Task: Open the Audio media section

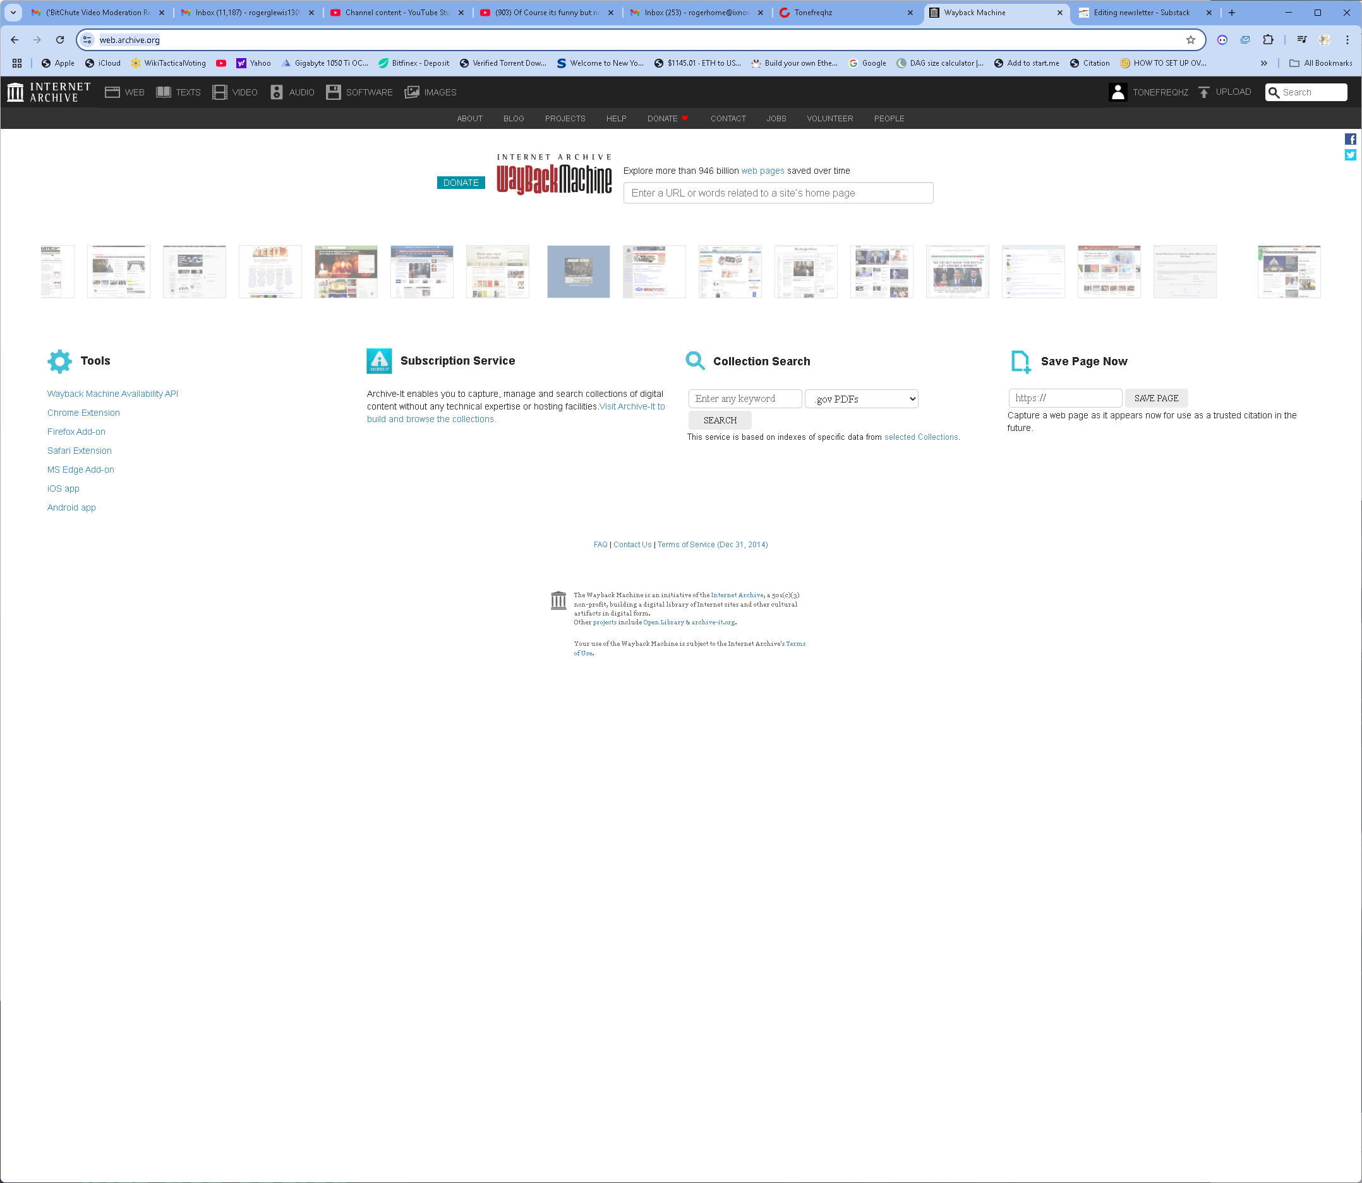Action: (292, 92)
